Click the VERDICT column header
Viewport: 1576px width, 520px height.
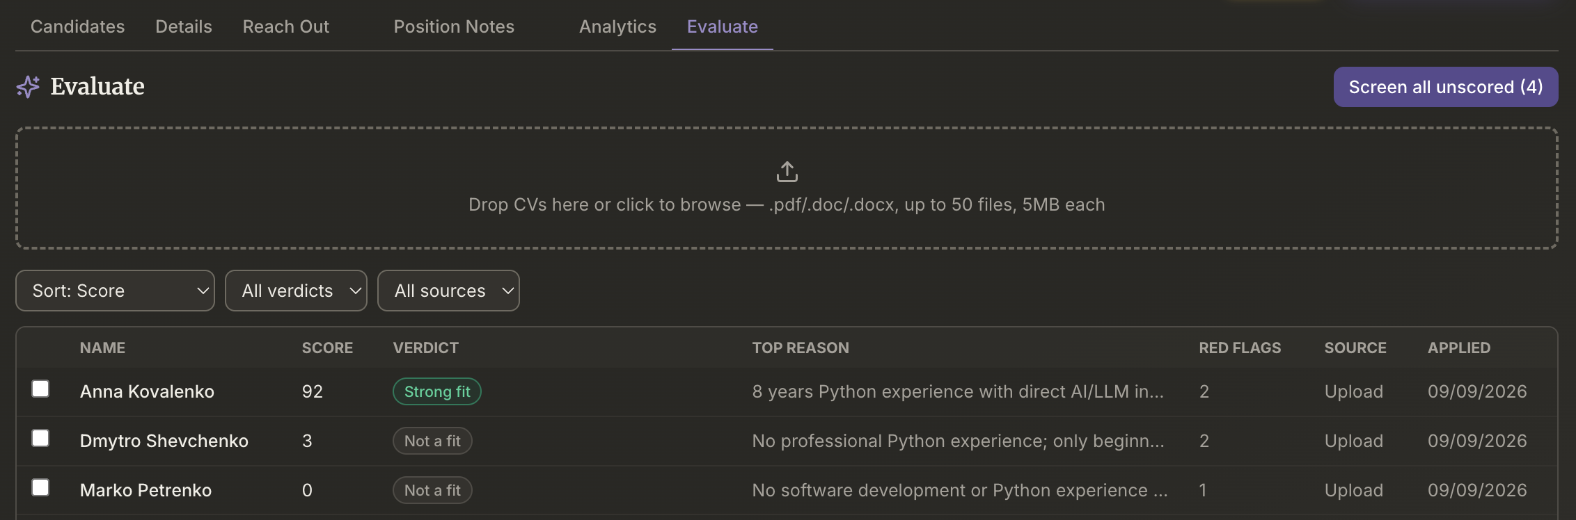426,348
